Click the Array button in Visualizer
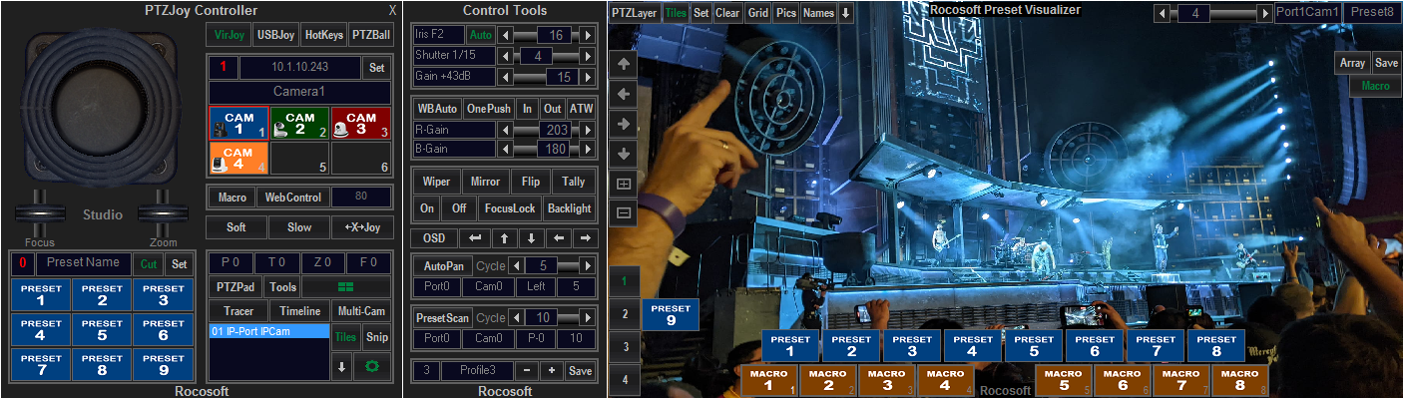 (x=1352, y=63)
